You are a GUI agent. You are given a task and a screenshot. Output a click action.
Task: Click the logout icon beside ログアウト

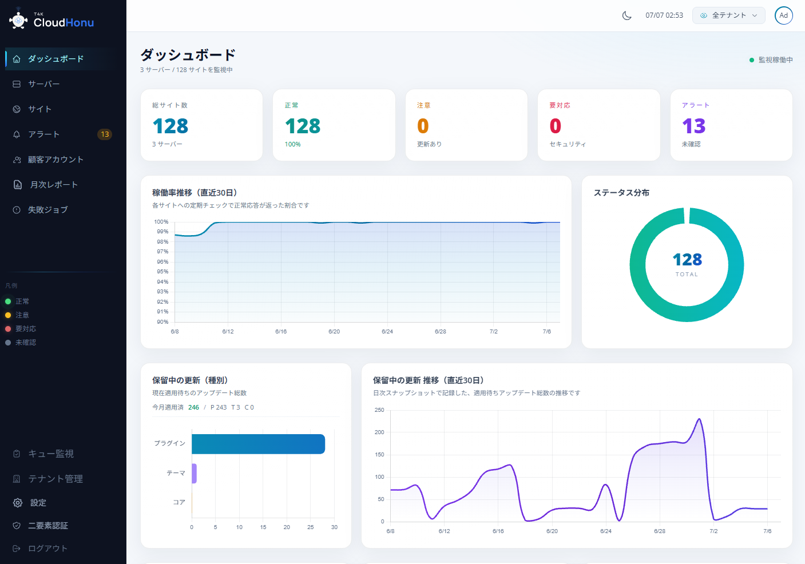coord(17,549)
